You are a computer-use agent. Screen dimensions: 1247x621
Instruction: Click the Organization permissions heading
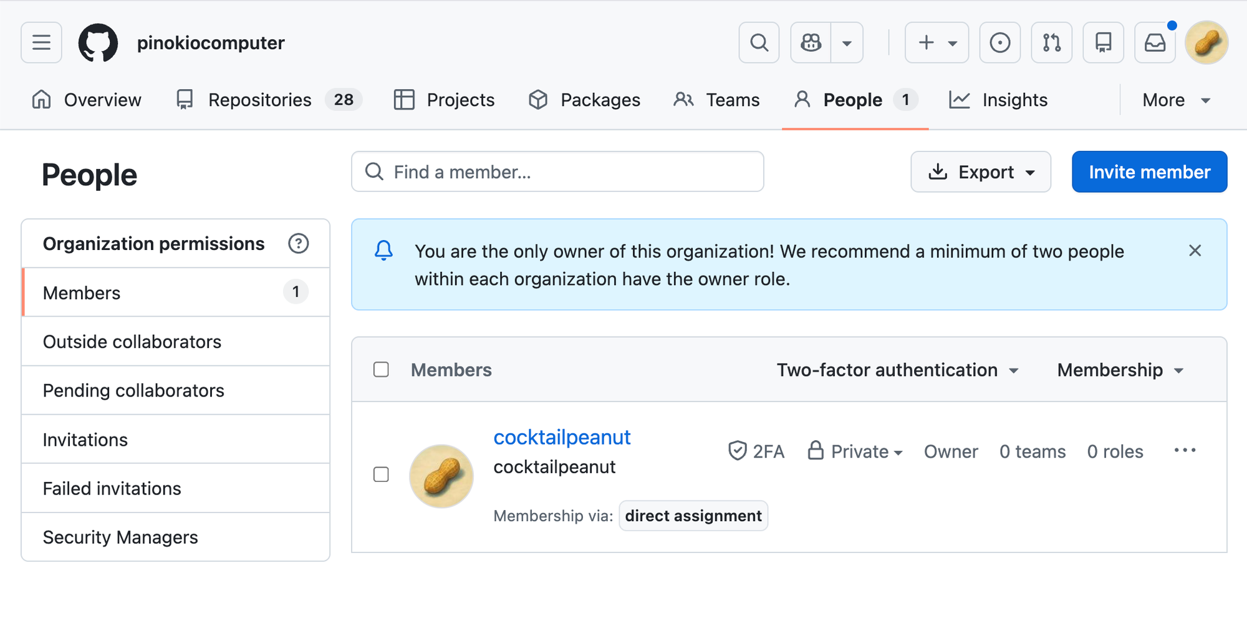point(153,243)
